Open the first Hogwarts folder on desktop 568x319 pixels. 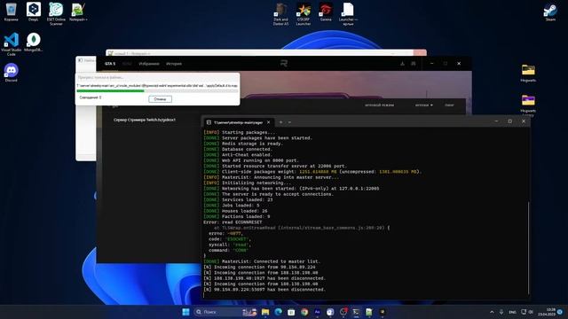[528, 73]
